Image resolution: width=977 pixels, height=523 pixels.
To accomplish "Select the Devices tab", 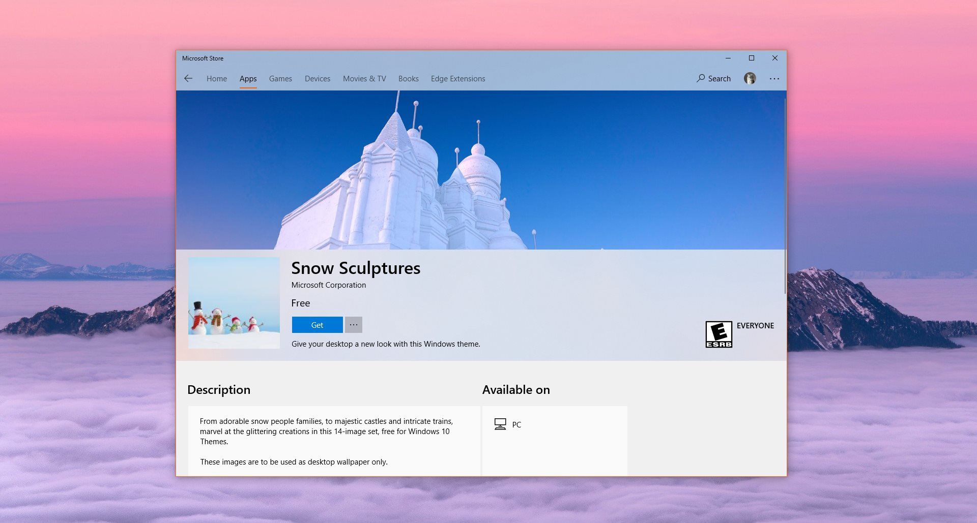I will click(318, 79).
